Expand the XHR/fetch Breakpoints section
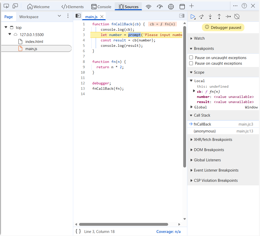Viewport: 260px width, 236px height. 213,140
